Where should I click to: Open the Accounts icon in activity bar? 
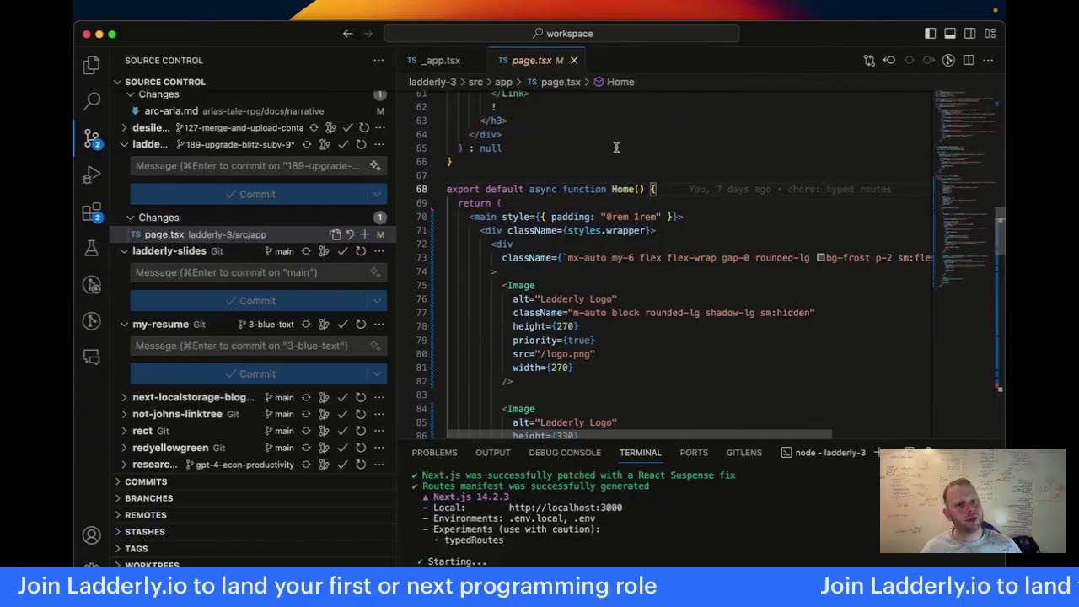coord(91,535)
